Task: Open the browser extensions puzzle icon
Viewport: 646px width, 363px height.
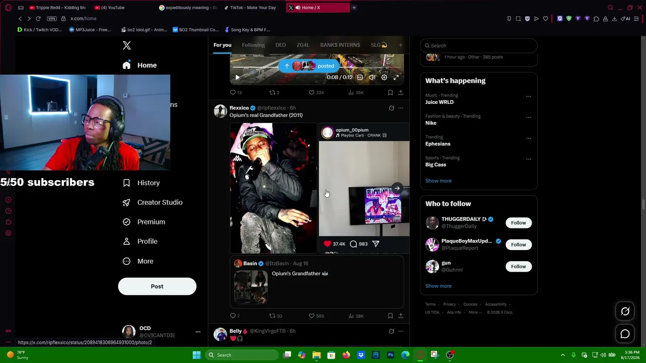Action: point(596,19)
